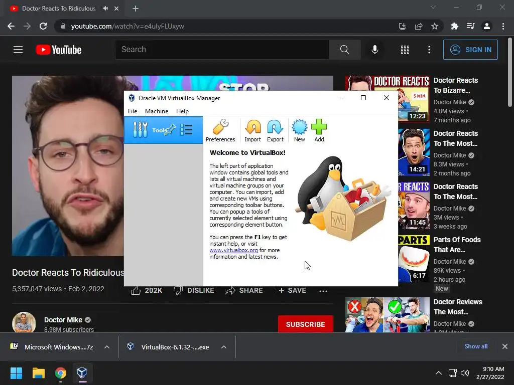Click the VirtualBox taskbar icon
Image resolution: width=514 pixels, height=385 pixels.
click(82, 373)
